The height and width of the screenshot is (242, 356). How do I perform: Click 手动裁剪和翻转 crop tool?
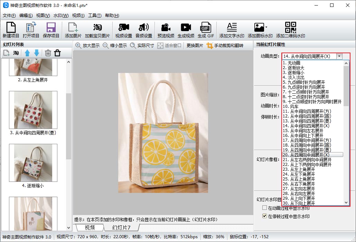pyautogui.click(x=225, y=46)
